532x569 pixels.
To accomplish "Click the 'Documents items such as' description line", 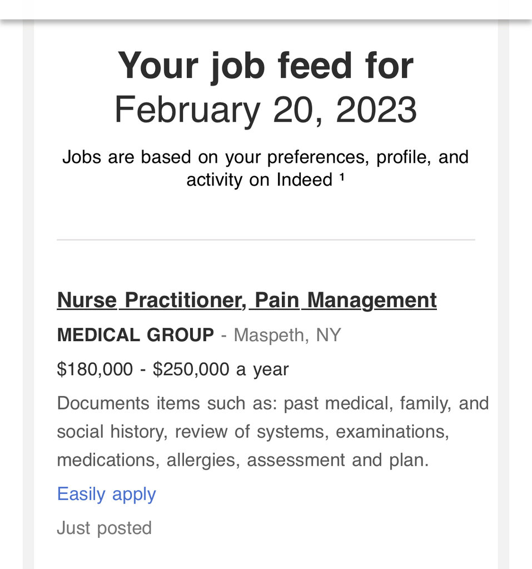I will pos(273,403).
